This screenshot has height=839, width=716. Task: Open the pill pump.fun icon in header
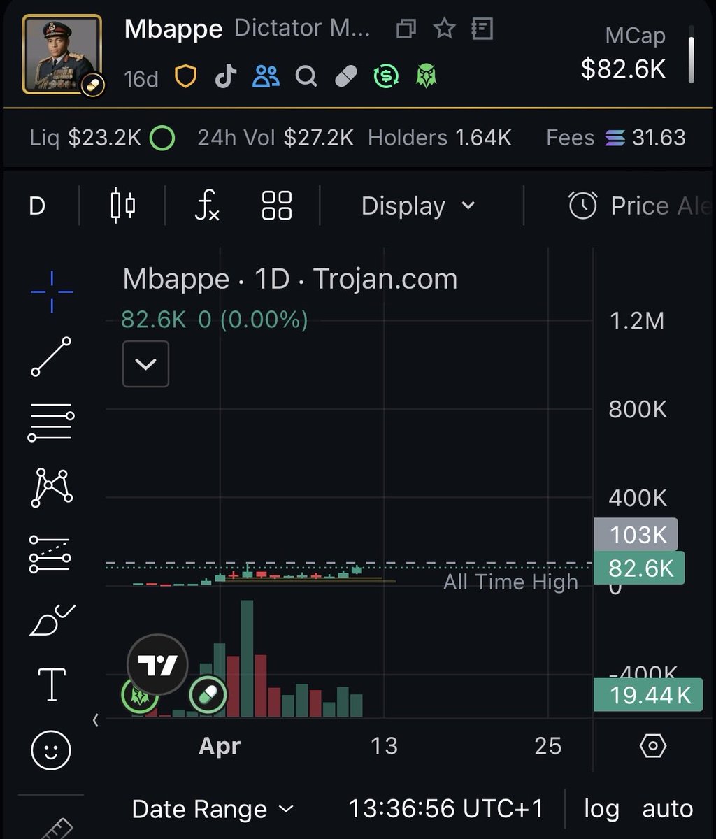coord(346,76)
